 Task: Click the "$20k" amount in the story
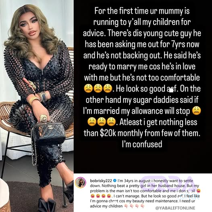pos(108,133)
